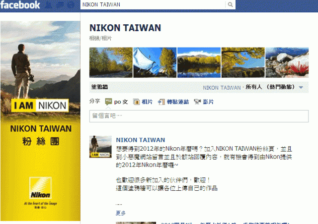Open the notifications globe icon

pyautogui.click(x=71, y=5)
